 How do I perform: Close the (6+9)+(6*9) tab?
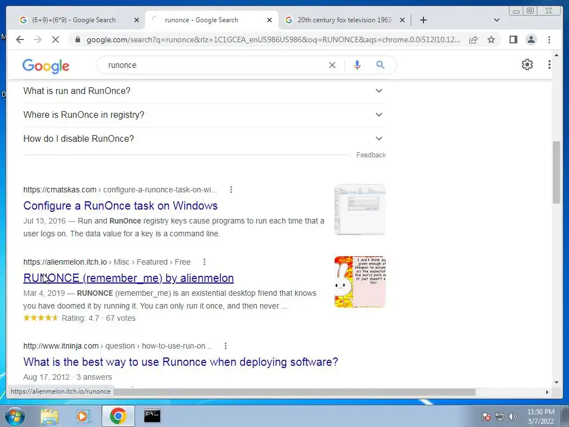coord(137,20)
